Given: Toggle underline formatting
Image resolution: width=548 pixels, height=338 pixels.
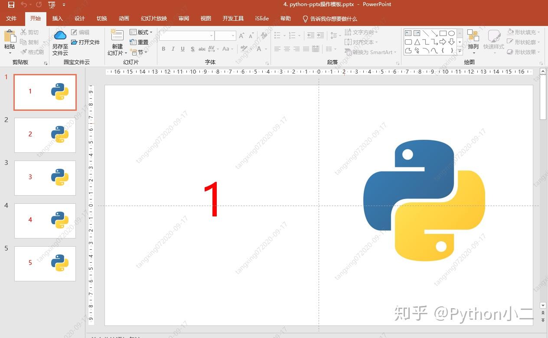Looking at the screenshot, I should click(183, 48).
